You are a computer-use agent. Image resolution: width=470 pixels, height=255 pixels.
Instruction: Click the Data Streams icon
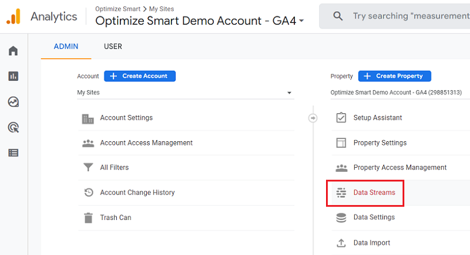point(341,192)
